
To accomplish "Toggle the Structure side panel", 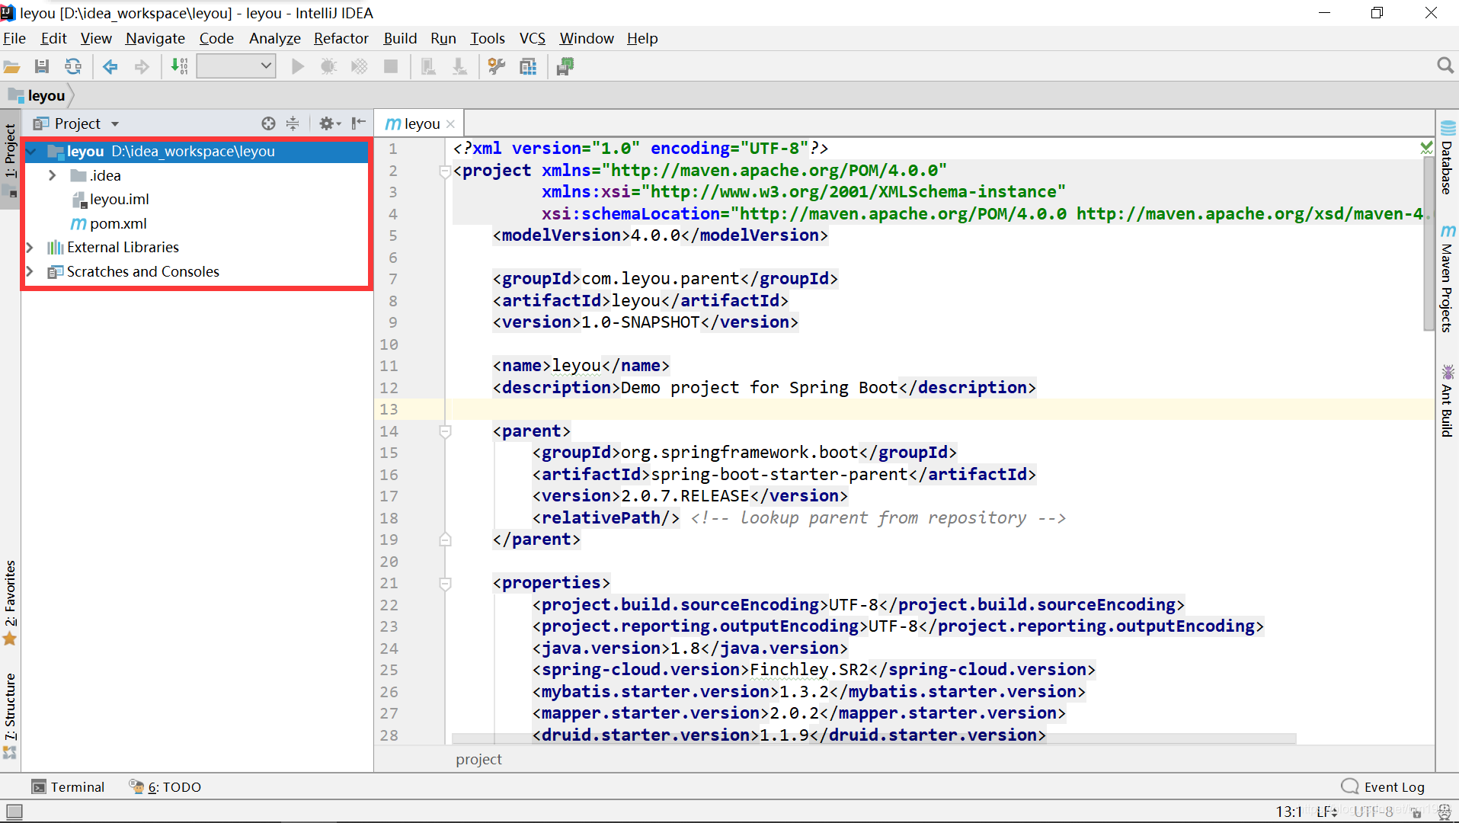I will click(10, 715).
